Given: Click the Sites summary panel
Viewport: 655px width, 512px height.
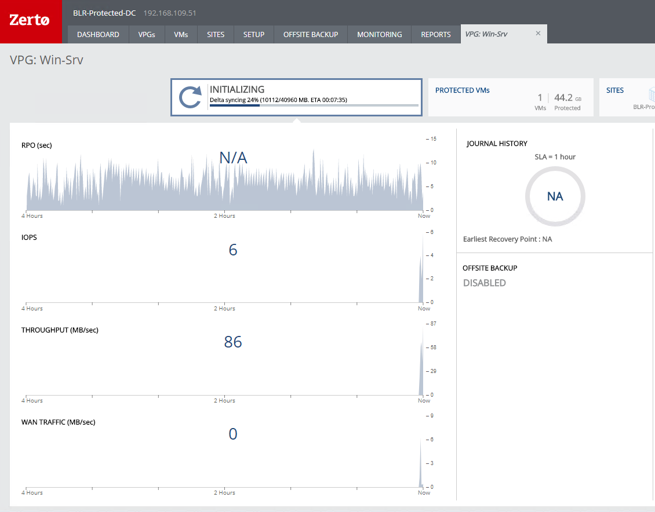Looking at the screenshot, I should (x=627, y=97).
